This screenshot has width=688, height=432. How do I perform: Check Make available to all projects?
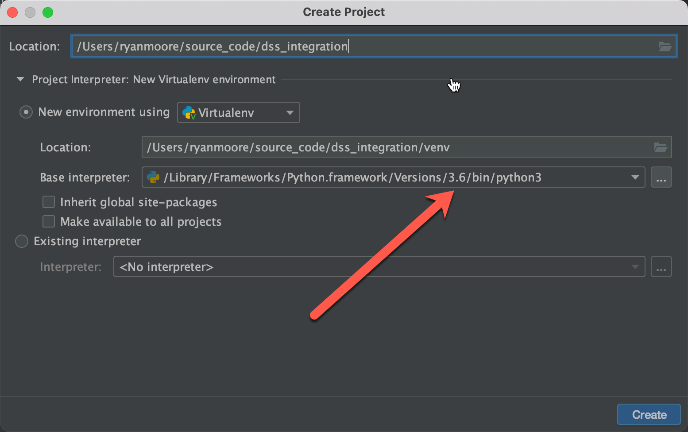[x=49, y=221]
